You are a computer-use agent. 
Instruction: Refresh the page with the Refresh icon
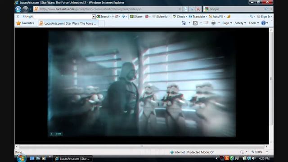pos(192,9)
